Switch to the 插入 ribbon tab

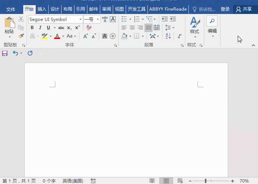[42, 9]
